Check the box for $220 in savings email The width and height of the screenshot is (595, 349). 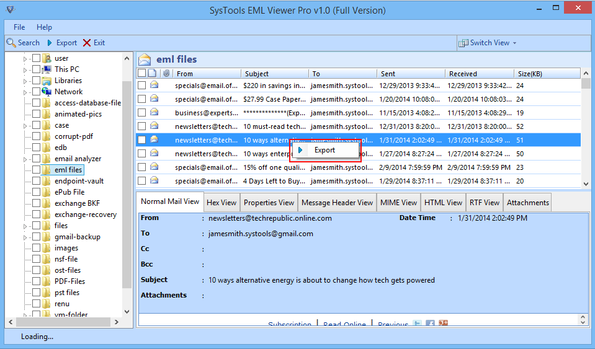(141, 86)
